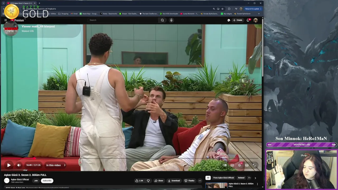Click the page vertical scrollbar
Viewport: 338px width, 190px height.
(x=262, y=47)
